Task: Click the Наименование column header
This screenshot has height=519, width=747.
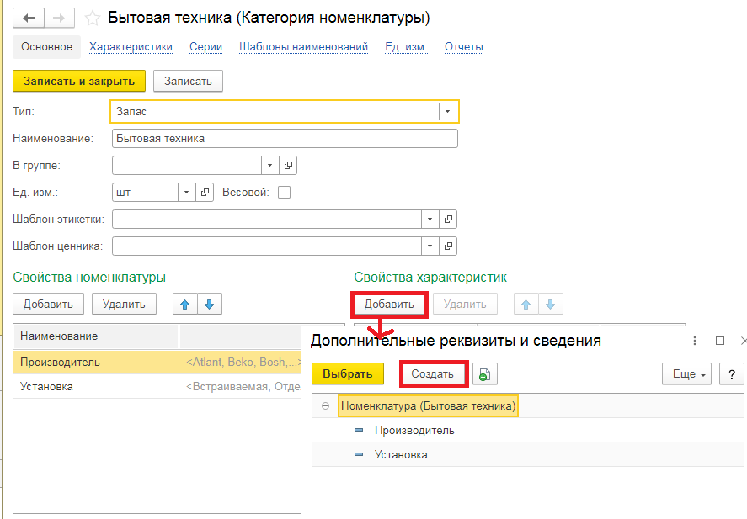Action: 96,336
